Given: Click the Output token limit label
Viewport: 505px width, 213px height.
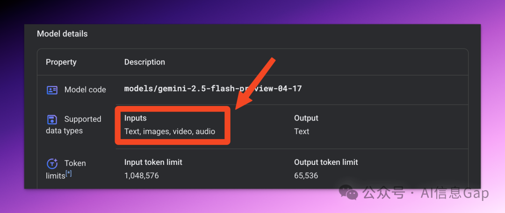Looking at the screenshot, I should point(326,162).
